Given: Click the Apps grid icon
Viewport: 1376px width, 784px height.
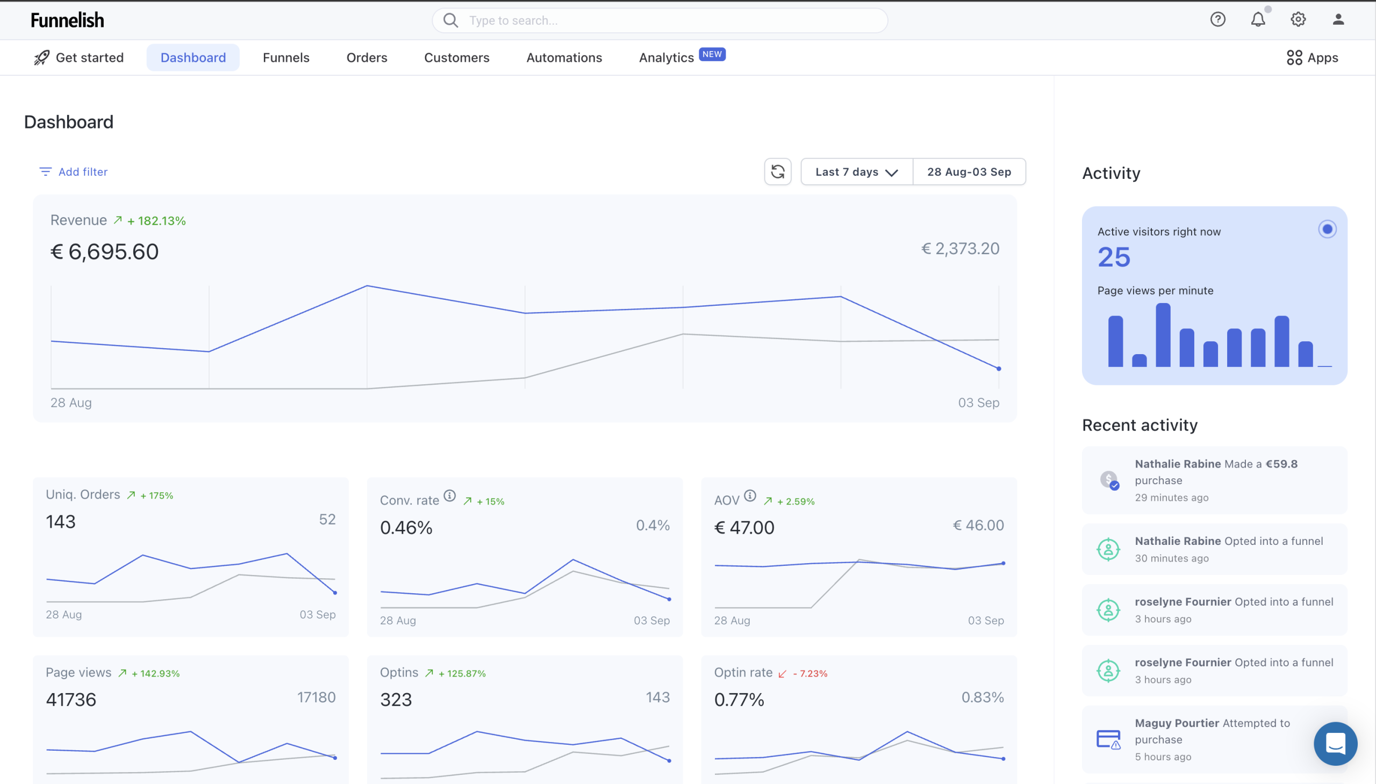Looking at the screenshot, I should (x=1294, y=57).
